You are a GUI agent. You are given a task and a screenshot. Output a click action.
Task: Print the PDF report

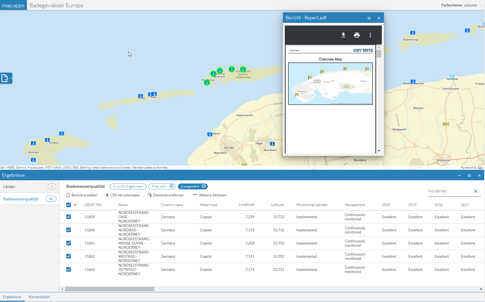click(x=357, y=35)
